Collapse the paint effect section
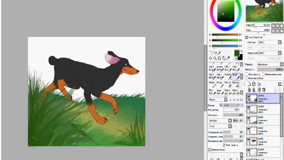 pyautogui.click(x=247, y=37)
